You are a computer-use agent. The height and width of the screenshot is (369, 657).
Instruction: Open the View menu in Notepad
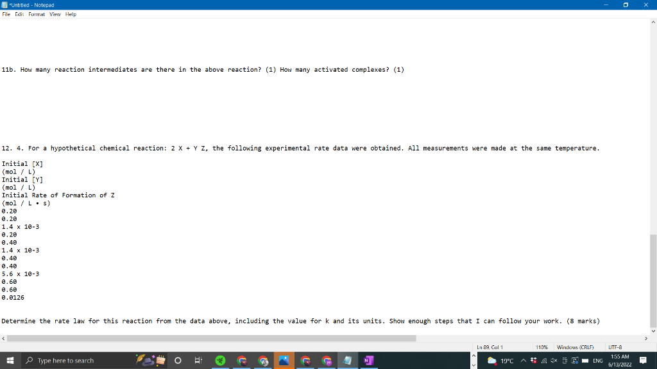[54, 14]
